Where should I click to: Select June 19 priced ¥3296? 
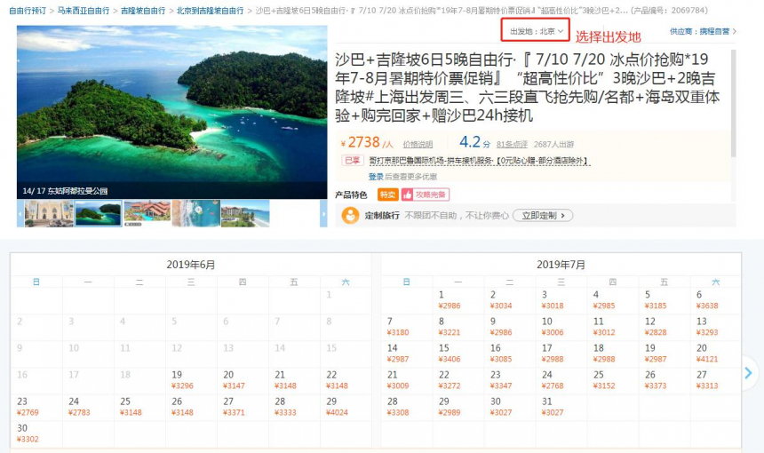(191, 380)
